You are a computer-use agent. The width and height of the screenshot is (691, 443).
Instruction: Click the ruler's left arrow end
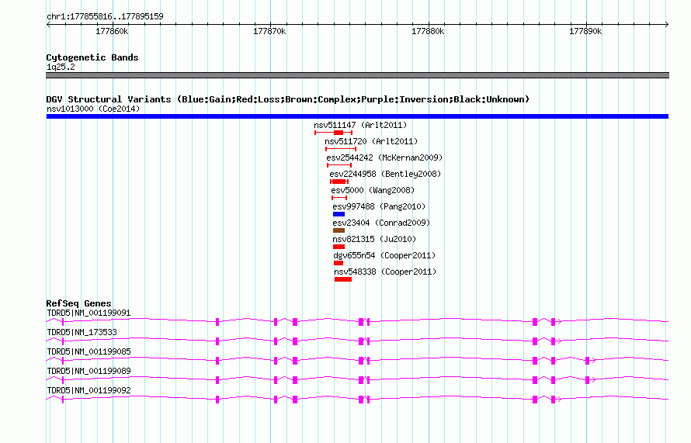coord(48,25)
